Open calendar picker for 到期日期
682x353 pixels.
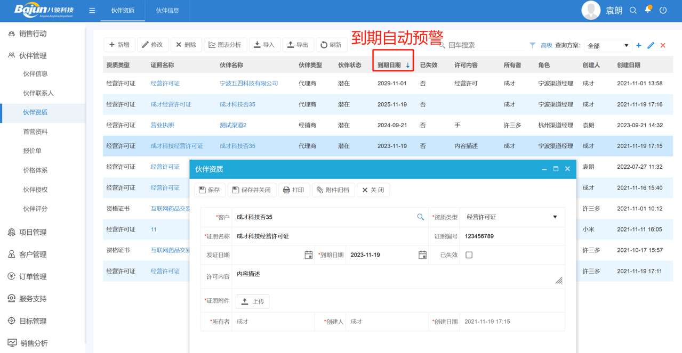422,255
